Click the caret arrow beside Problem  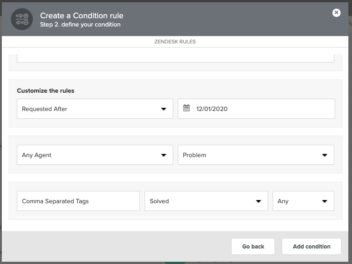[x=325, y=155]
